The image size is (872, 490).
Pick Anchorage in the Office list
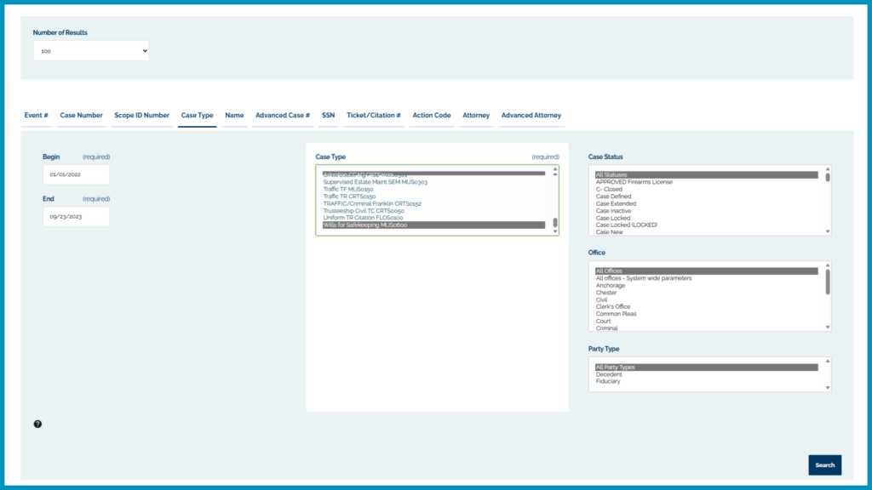point(611,286)
